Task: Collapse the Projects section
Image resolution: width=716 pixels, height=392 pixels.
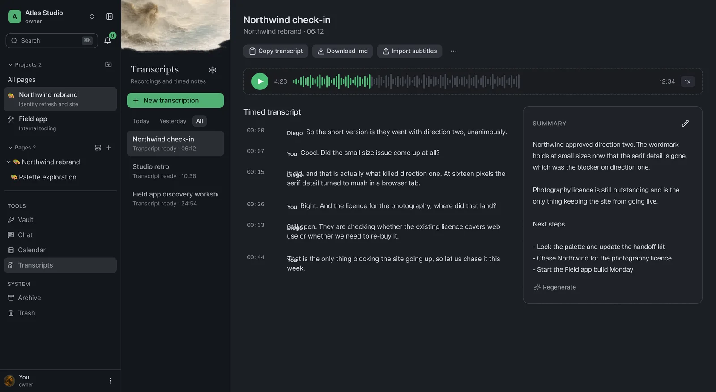Action: pos(11,65)
